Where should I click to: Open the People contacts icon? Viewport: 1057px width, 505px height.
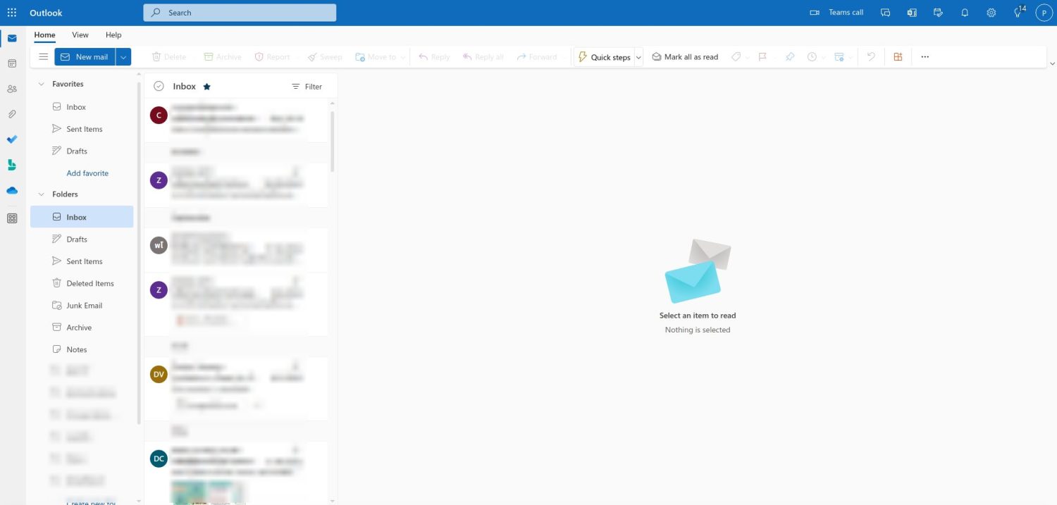(x=12, y=89)
